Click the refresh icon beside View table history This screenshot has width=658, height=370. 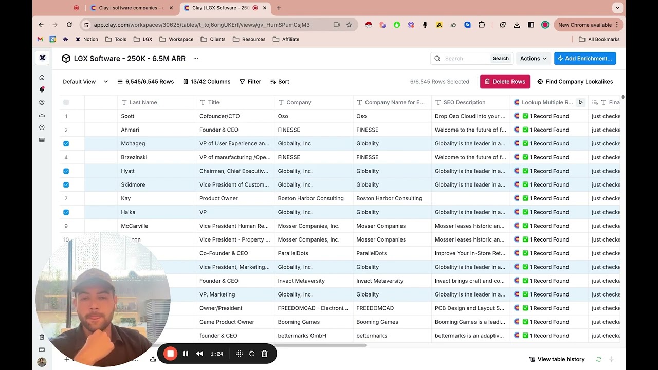pos(599,359)
